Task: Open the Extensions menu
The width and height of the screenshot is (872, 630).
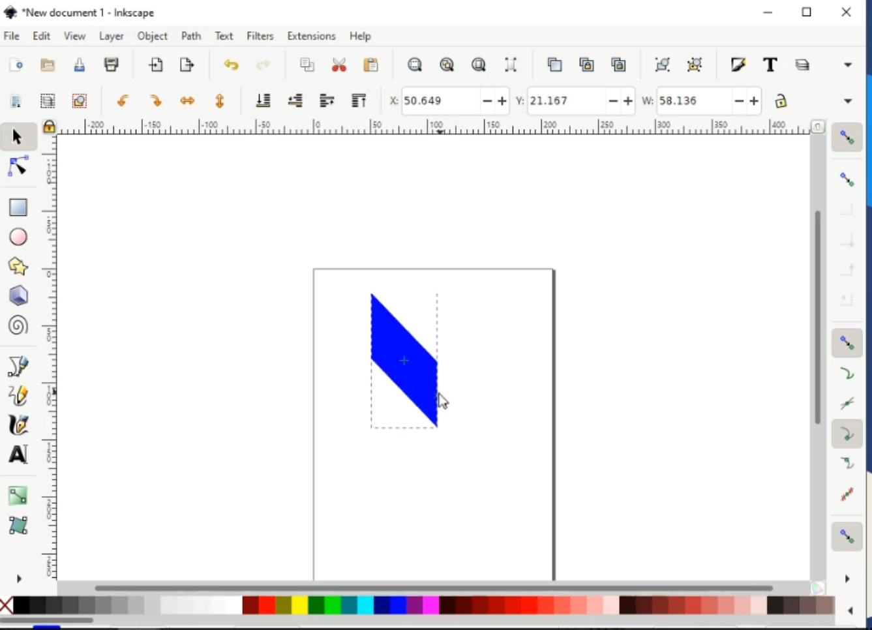Action: tap(311, 37)
